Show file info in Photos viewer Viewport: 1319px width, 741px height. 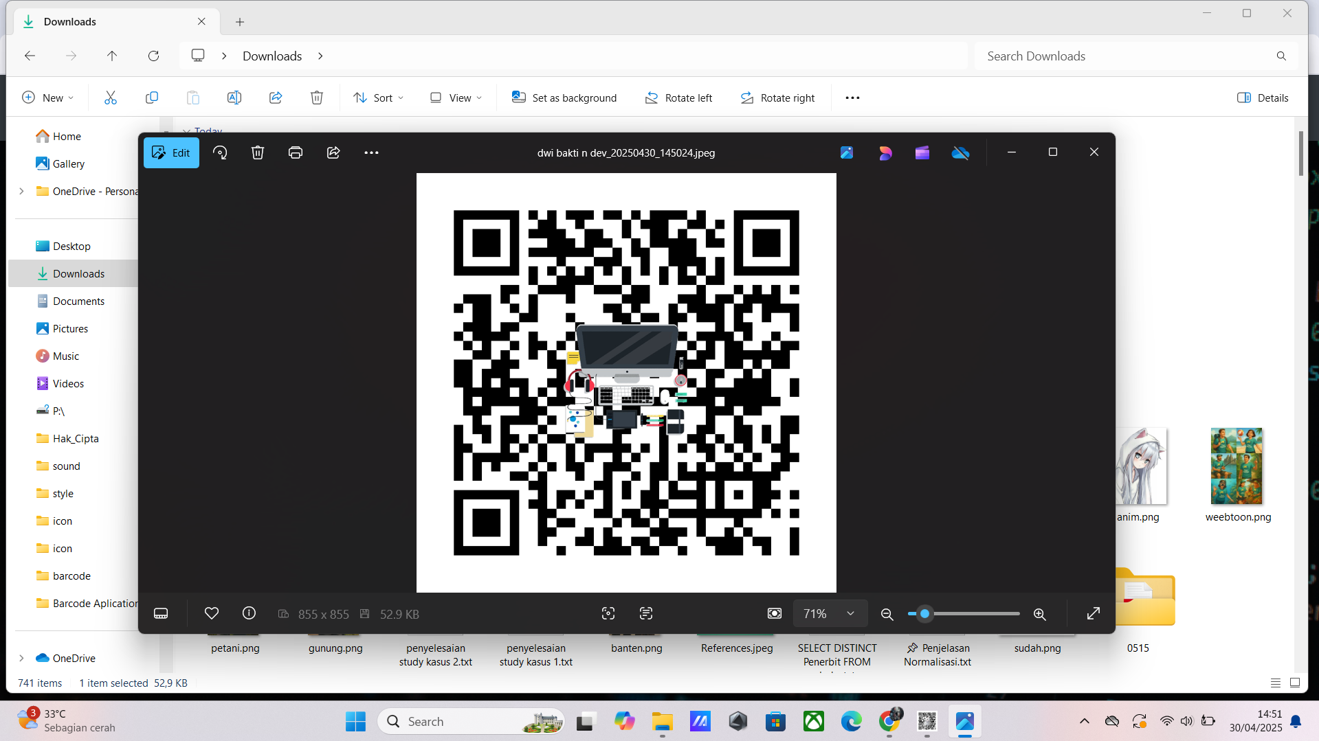click(249, 613)
